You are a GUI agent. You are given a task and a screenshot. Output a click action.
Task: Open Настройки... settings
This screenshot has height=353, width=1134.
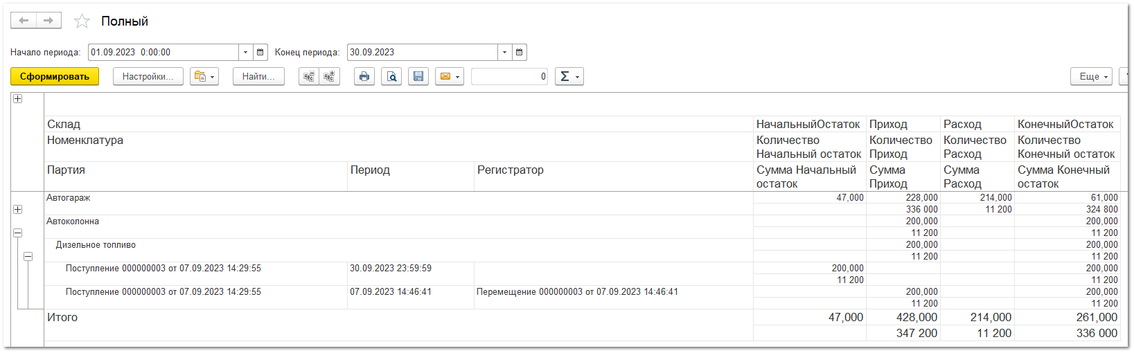[148, 77]
